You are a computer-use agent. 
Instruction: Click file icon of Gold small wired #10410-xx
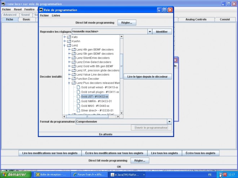tap(78, 87)
